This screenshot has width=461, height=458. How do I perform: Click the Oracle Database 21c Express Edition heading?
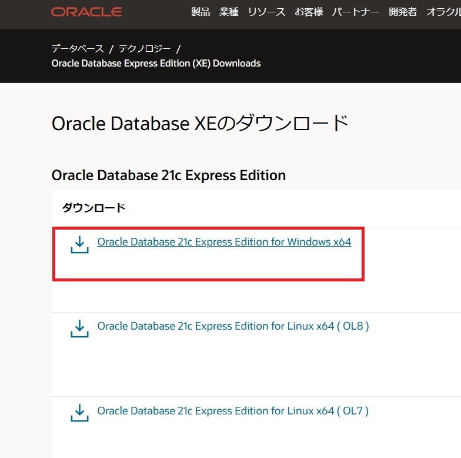(169, 175)
